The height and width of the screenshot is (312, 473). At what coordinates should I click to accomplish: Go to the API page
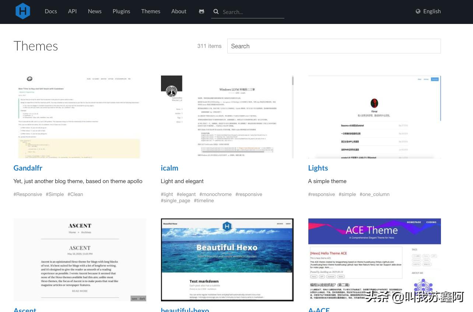pyautogui.click(x=72, y=11)
